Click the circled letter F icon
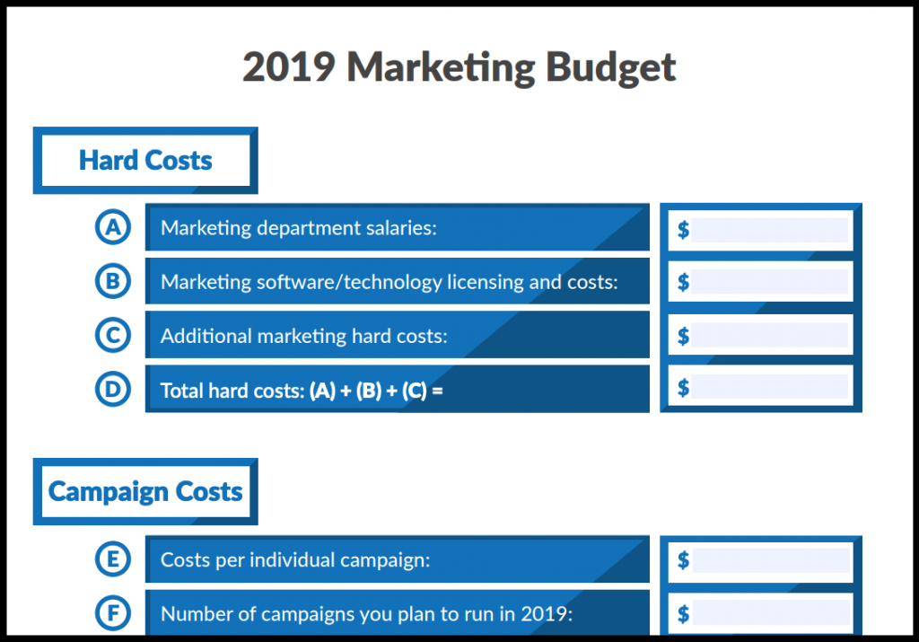Viewport: 919px width, 642px height. point(113,613)
